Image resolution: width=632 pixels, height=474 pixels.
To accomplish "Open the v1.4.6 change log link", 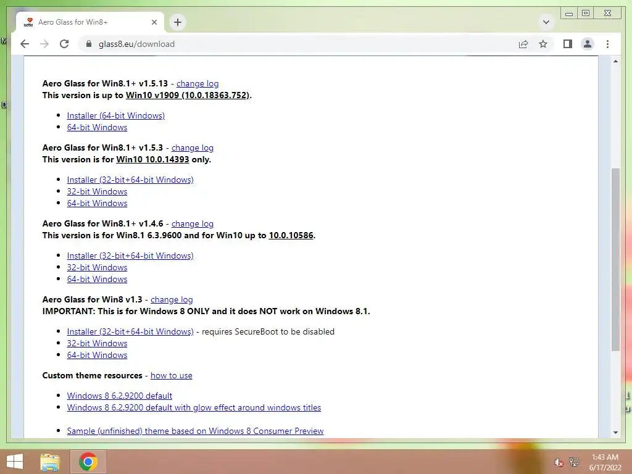I will 193,223.
